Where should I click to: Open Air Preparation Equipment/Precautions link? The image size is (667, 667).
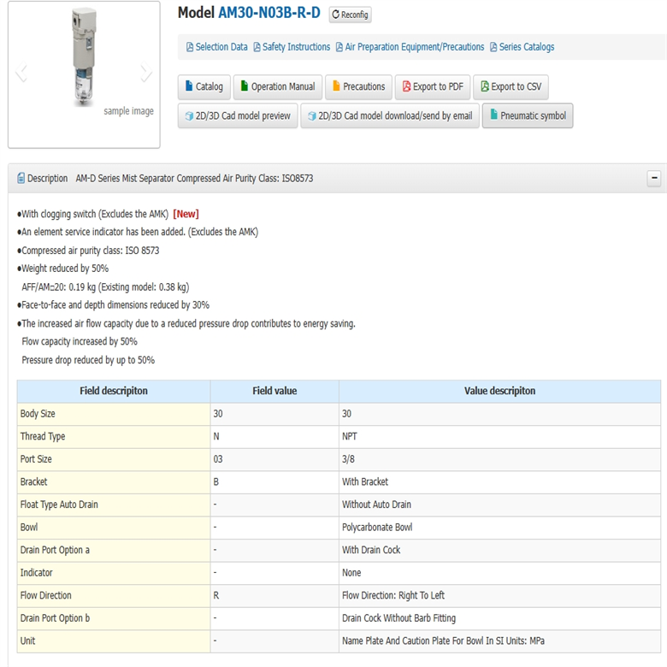(410, 47)
